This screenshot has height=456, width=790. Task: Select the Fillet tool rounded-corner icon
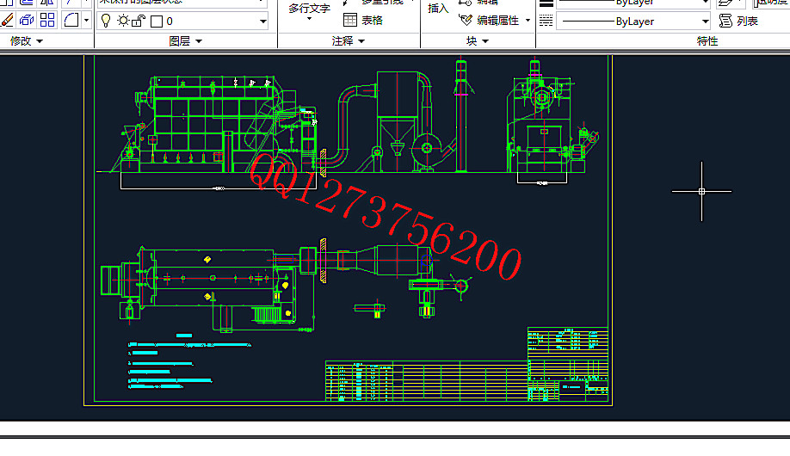pos(71,20)
